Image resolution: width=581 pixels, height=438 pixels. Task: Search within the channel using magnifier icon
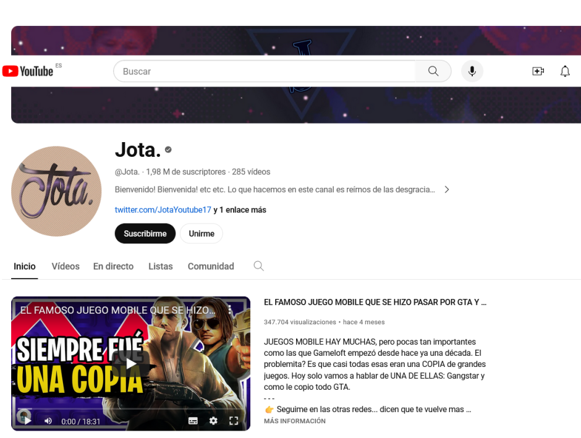click(258, 266)
